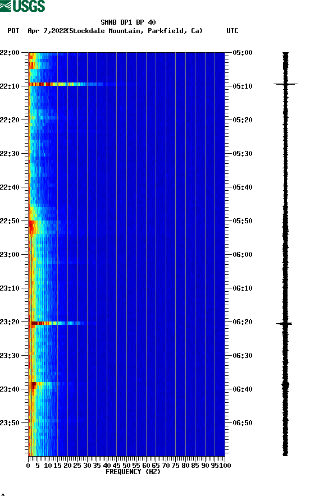Image resolution: width=310 pixels, height=501 pixels.
Task: Click the 06:00 UTC time label
Action: click(x=243, y=255)
